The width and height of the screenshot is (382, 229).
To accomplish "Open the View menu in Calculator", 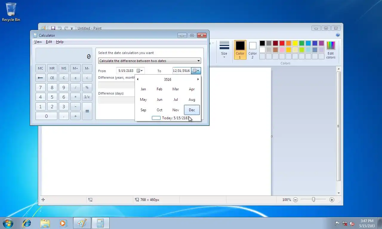I will 38,42.
